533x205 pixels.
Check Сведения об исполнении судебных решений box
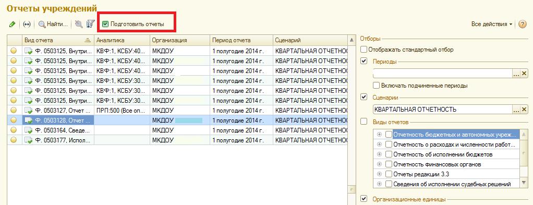pos(389,184)
